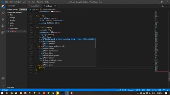Open editor More Actions ellipsis
Image resolution: width=170 pixels, height=95 pixels.
(167, 6)
